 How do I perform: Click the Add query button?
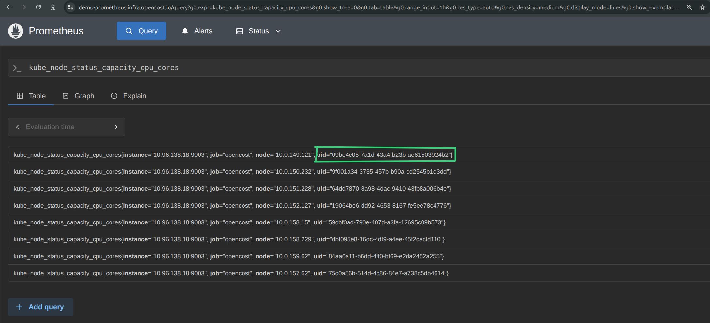[40, 307]
